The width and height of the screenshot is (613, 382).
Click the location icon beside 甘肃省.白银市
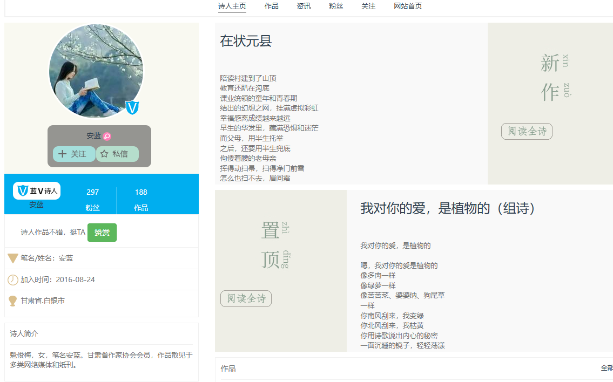click(13, 301)
